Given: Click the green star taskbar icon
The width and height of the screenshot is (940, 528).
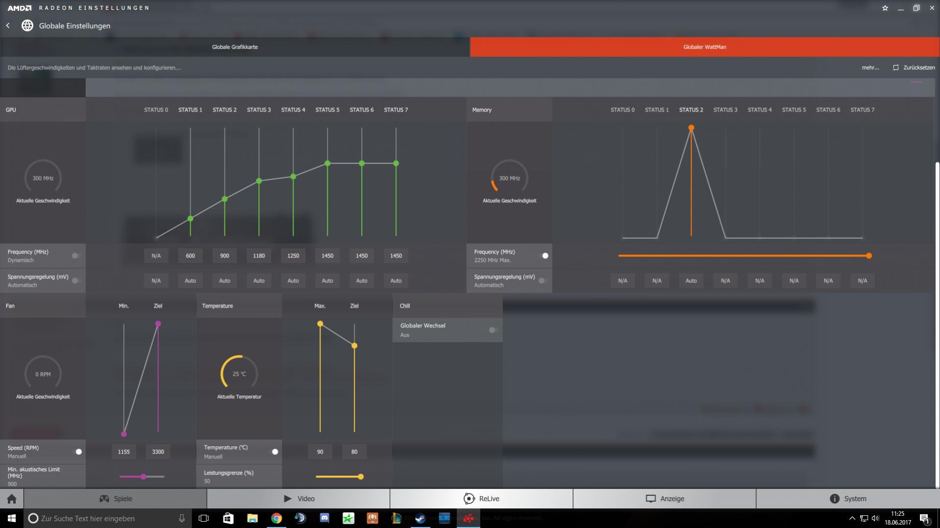Looking at the screenshot, I should click(x=348, y=518).
